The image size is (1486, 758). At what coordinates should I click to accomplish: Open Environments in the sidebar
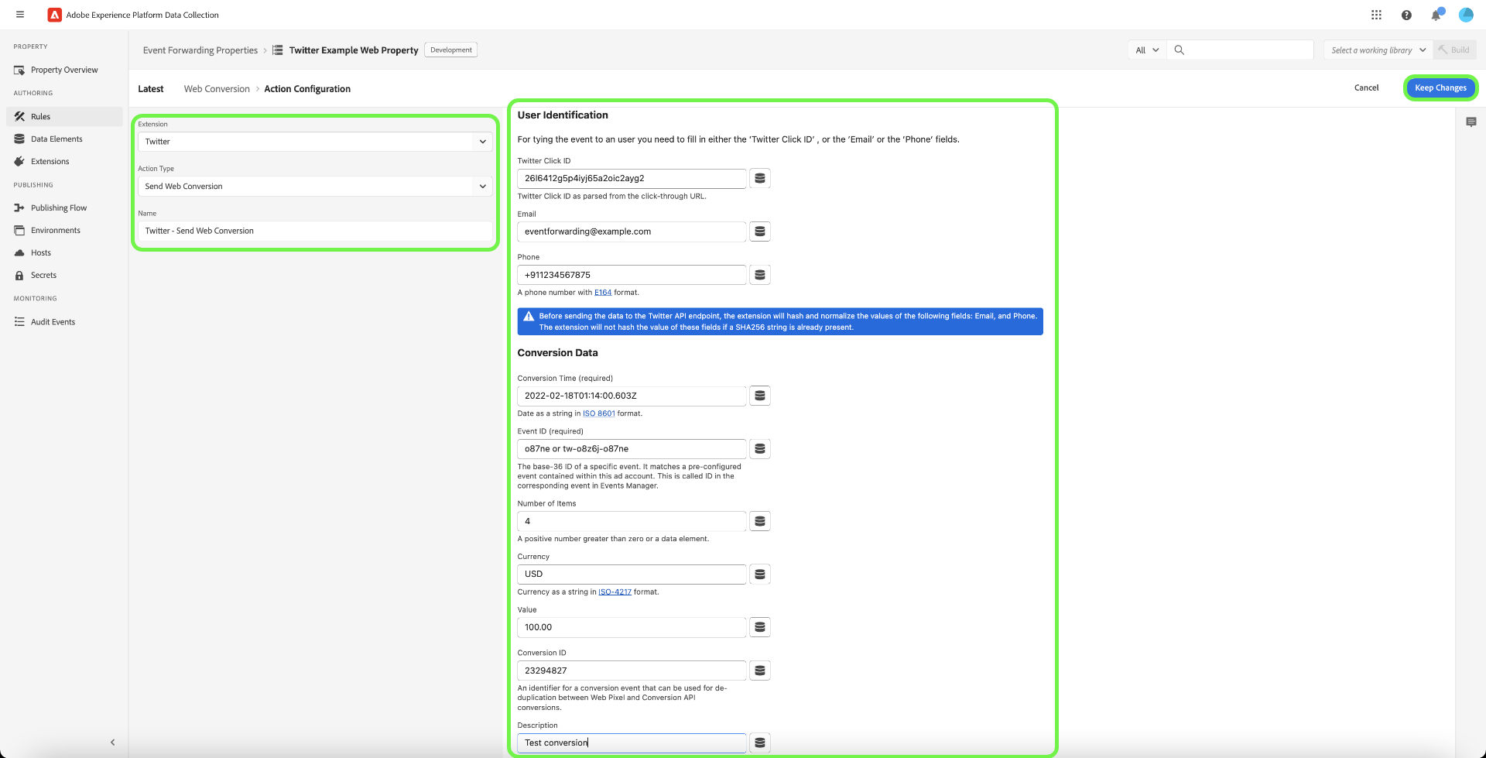coord(64,231)
